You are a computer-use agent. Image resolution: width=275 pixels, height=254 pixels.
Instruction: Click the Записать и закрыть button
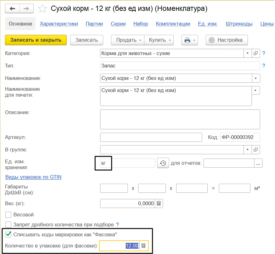pos(36,40)
